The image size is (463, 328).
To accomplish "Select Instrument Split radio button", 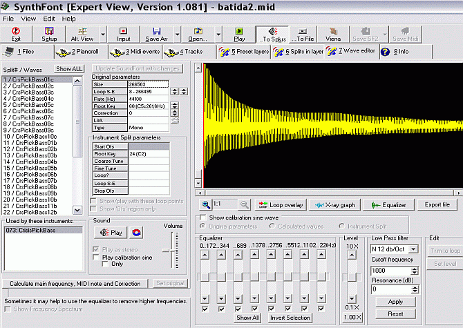I will [341, 226].
